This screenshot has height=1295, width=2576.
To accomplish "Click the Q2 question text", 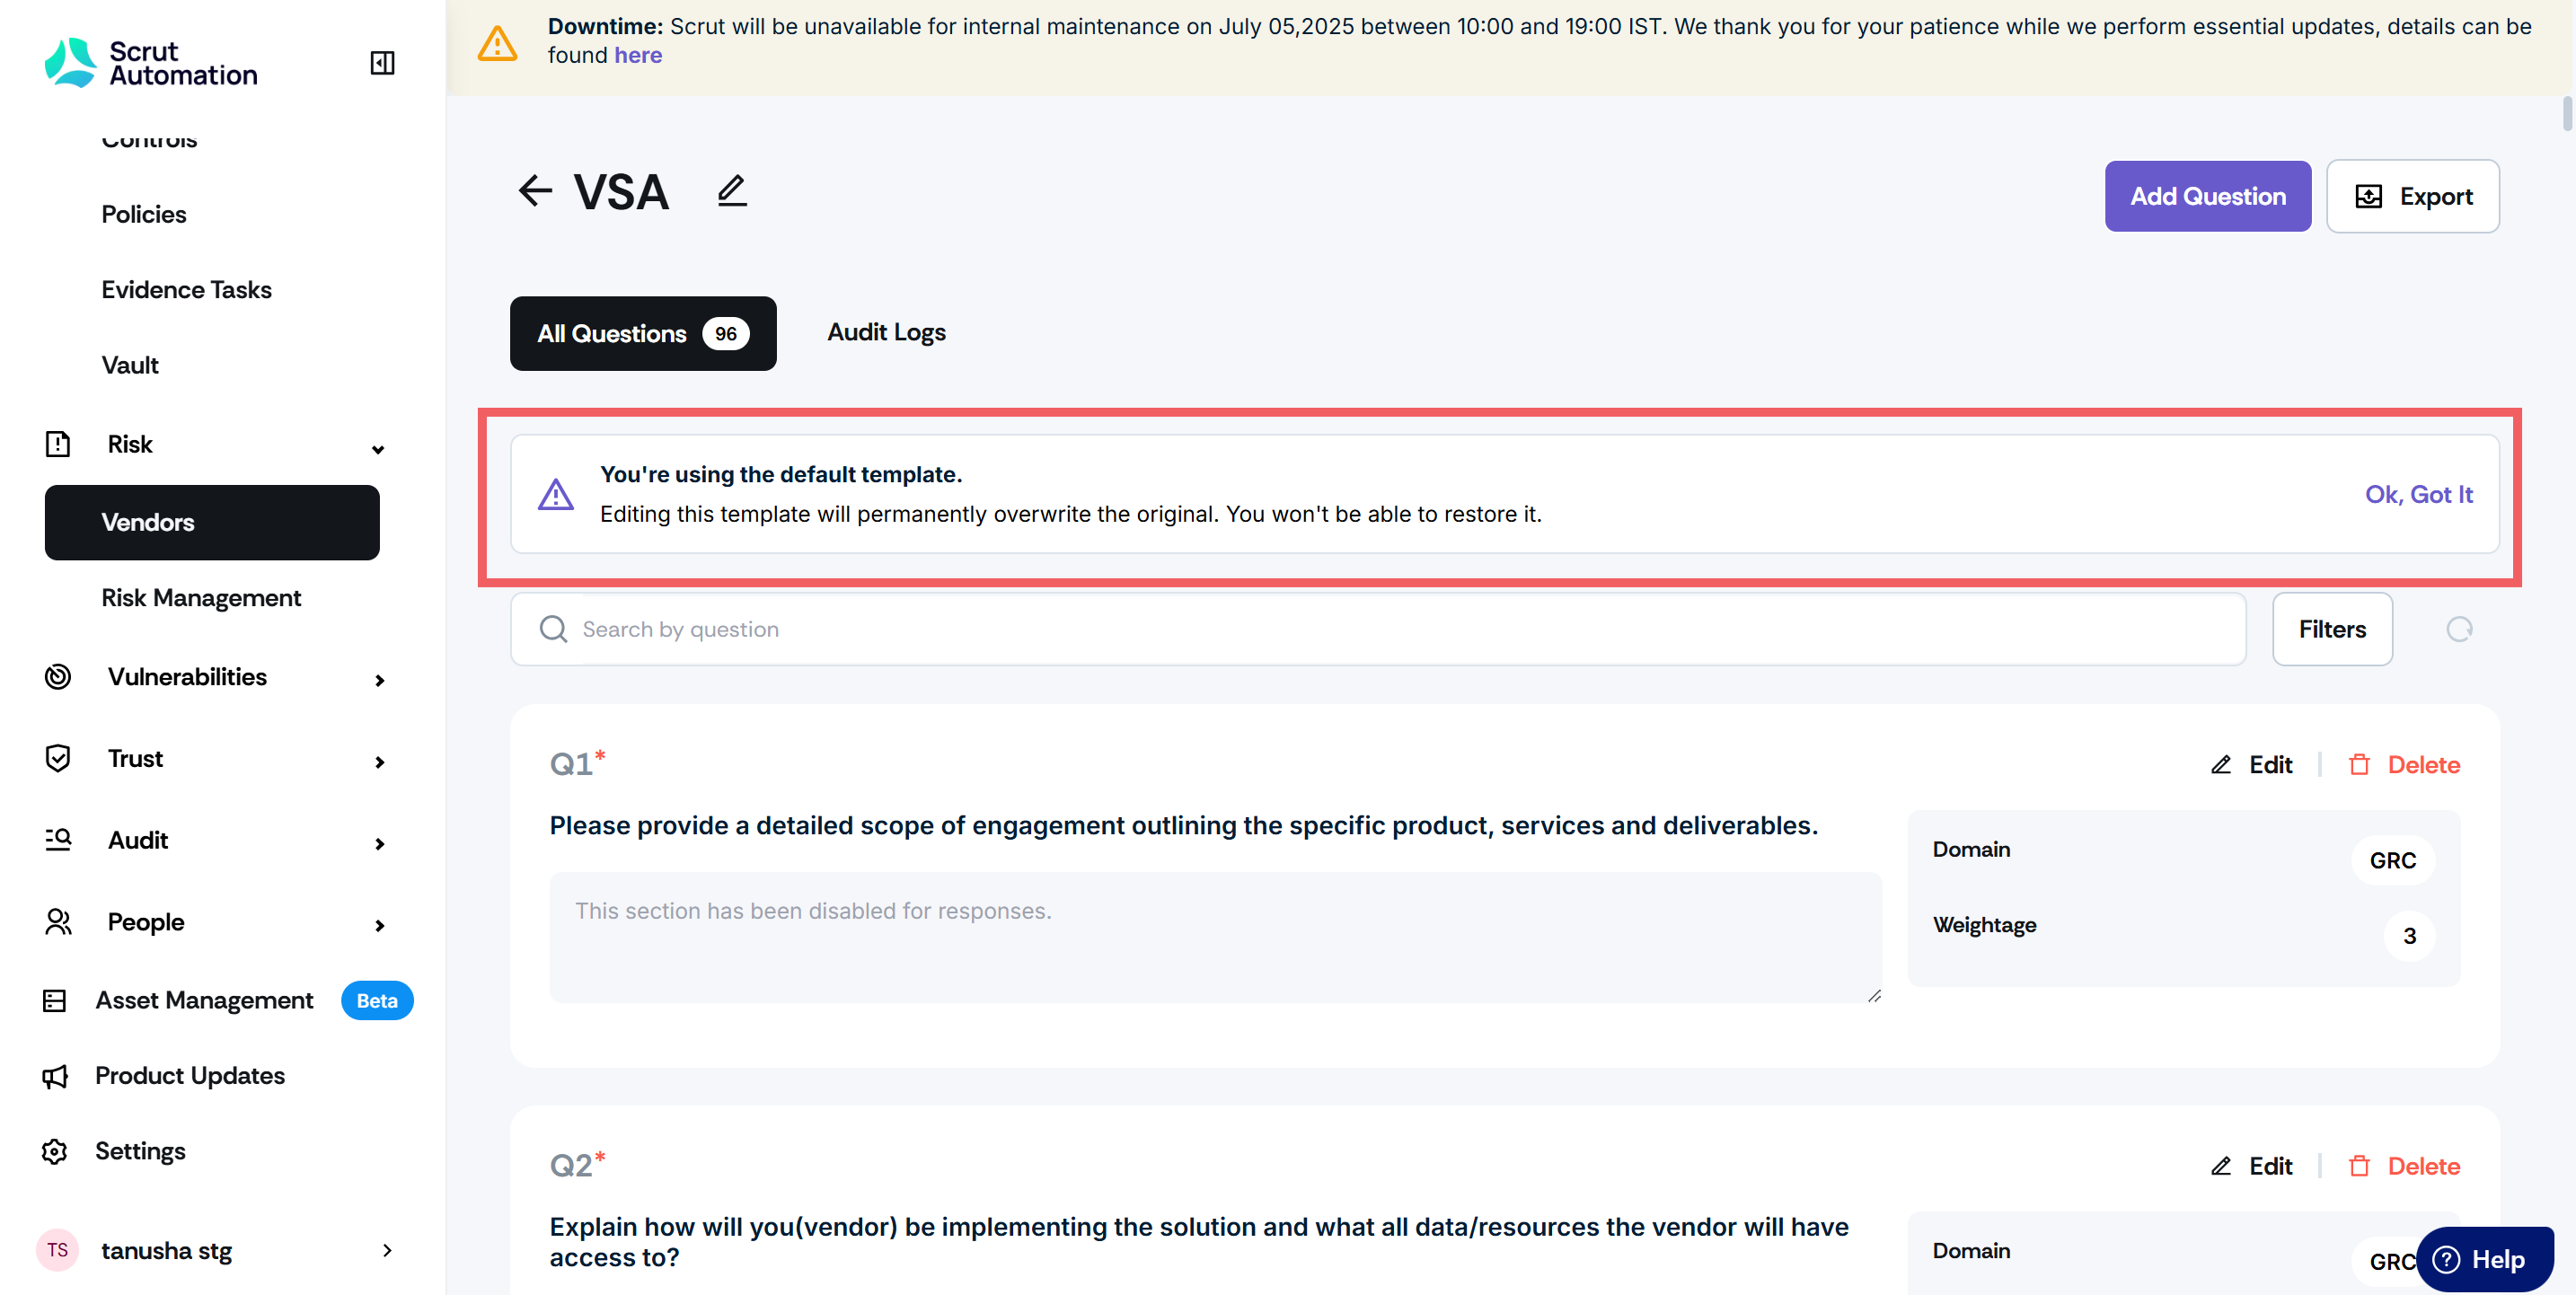I will click(1199, 1242).
